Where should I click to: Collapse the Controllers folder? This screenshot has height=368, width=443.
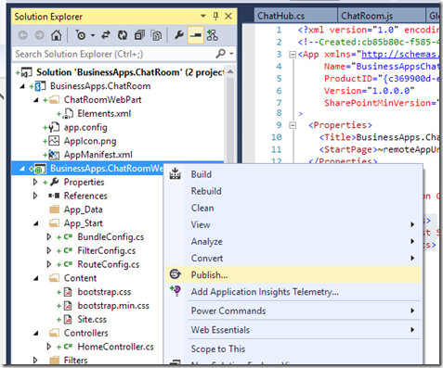[36, 333]
